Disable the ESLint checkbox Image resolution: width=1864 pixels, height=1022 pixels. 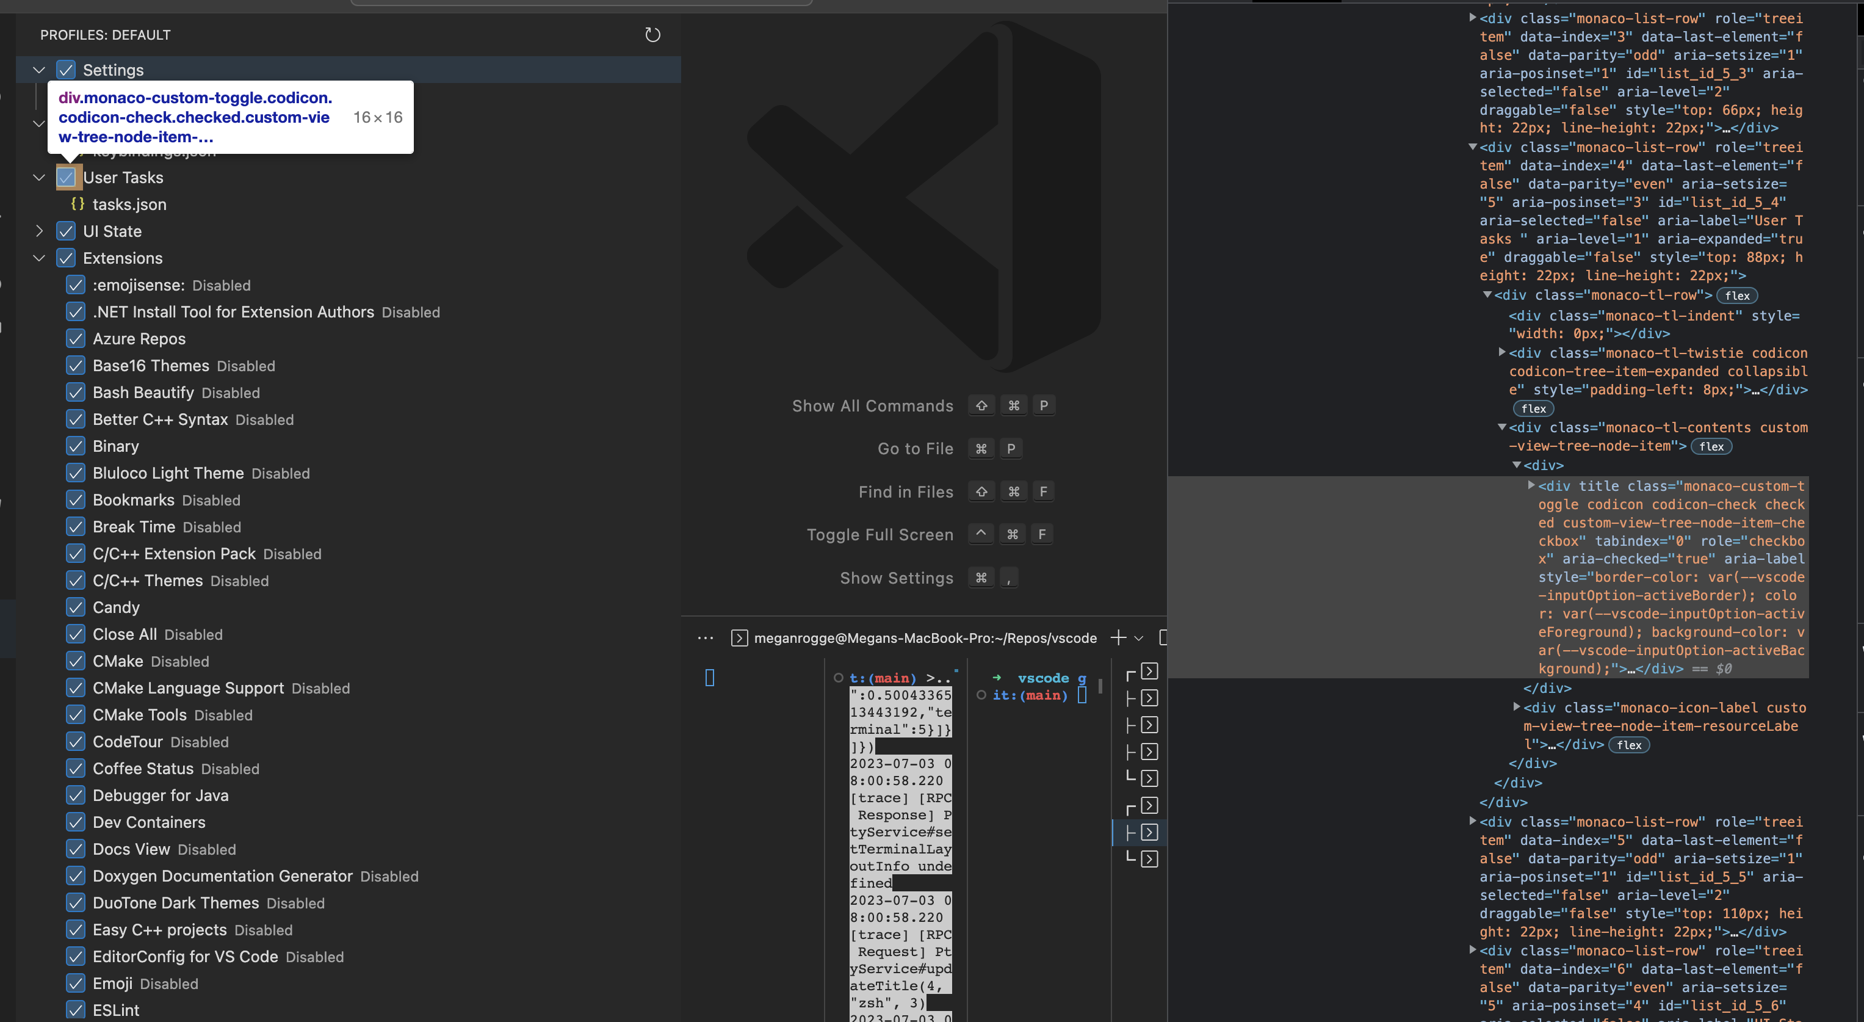[75, 1010]
